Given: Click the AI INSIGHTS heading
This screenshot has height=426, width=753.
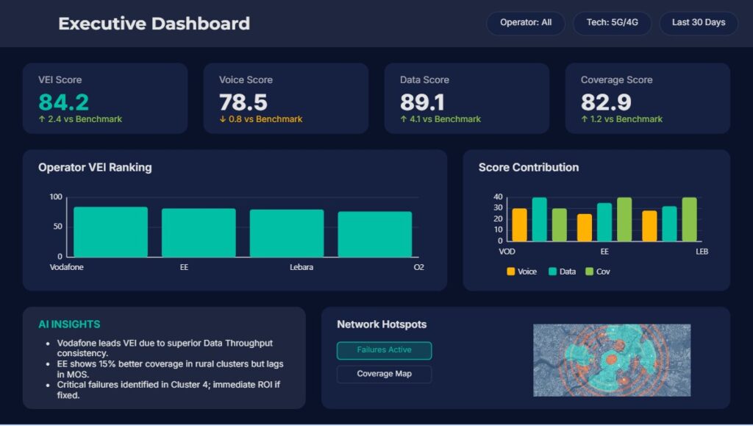Looking at the screenshot, I should 69,324.
